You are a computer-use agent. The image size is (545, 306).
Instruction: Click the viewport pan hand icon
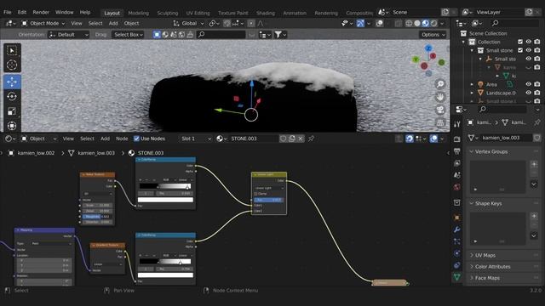pos(440,97)
